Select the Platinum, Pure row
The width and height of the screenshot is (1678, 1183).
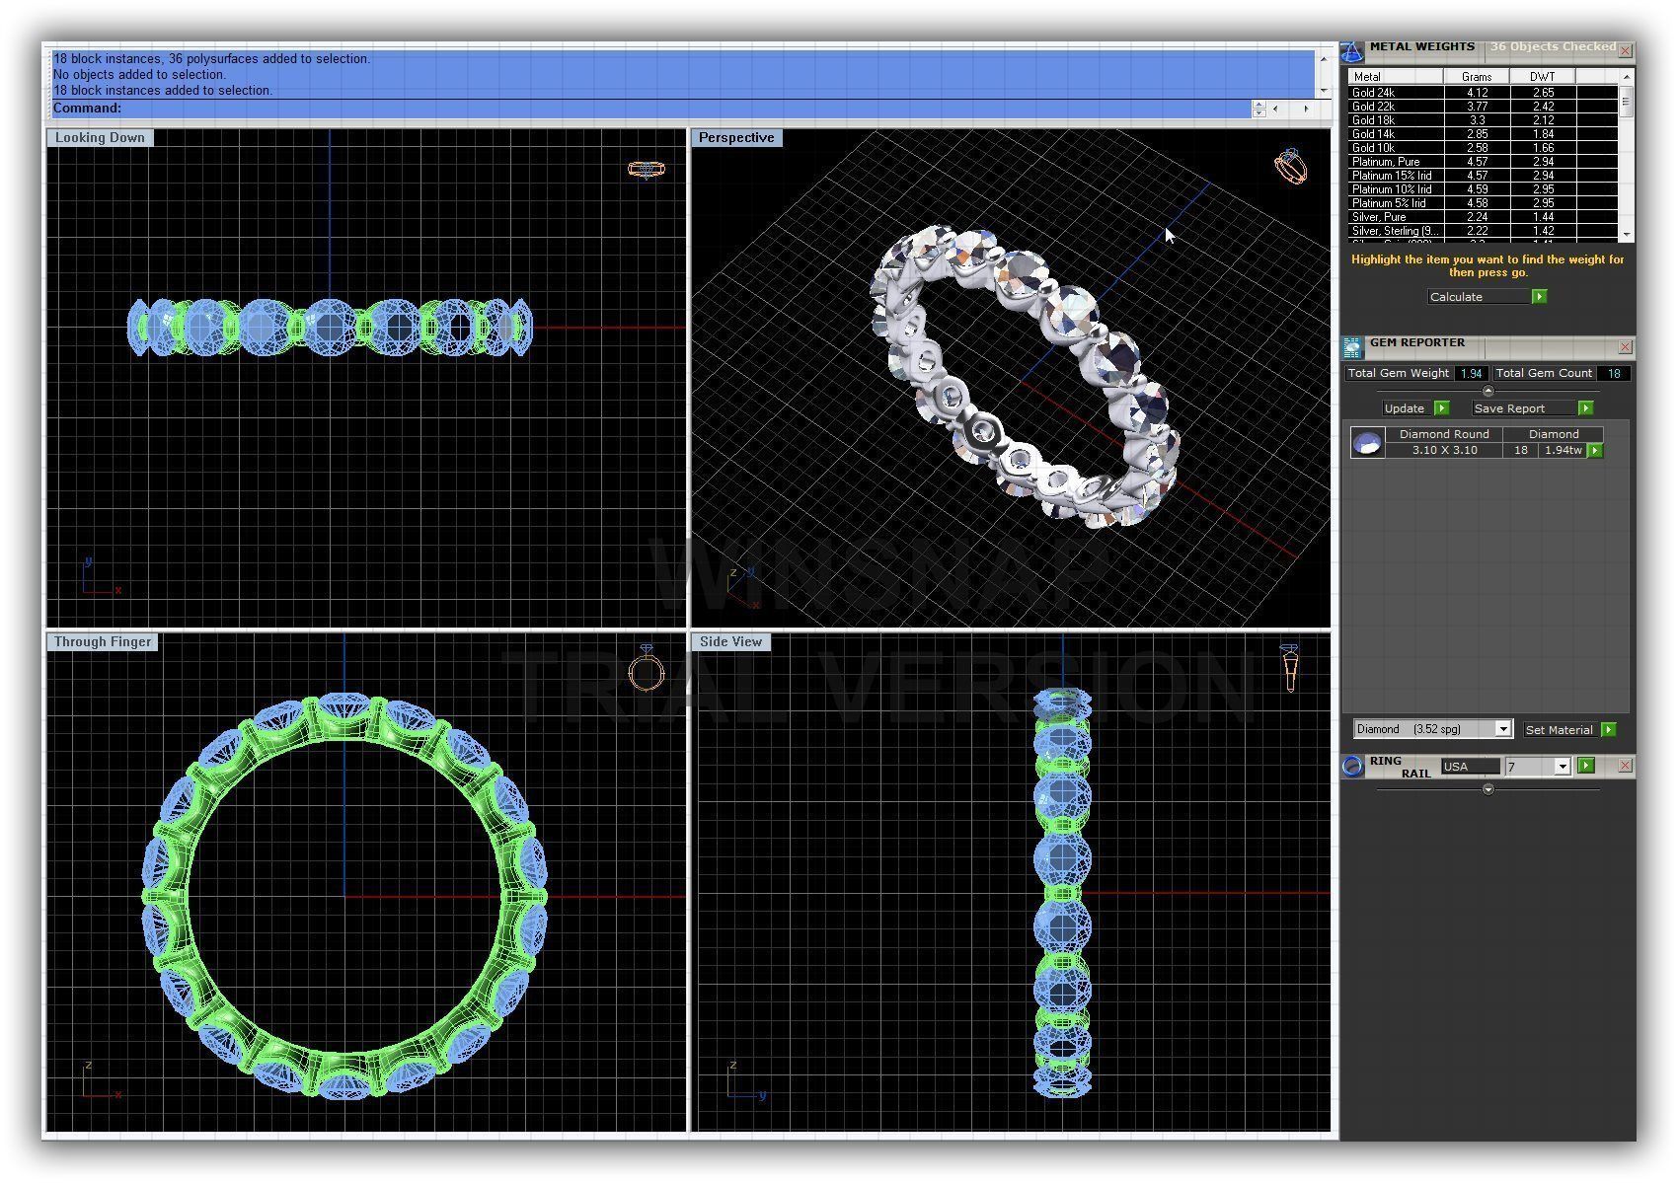1484,162
